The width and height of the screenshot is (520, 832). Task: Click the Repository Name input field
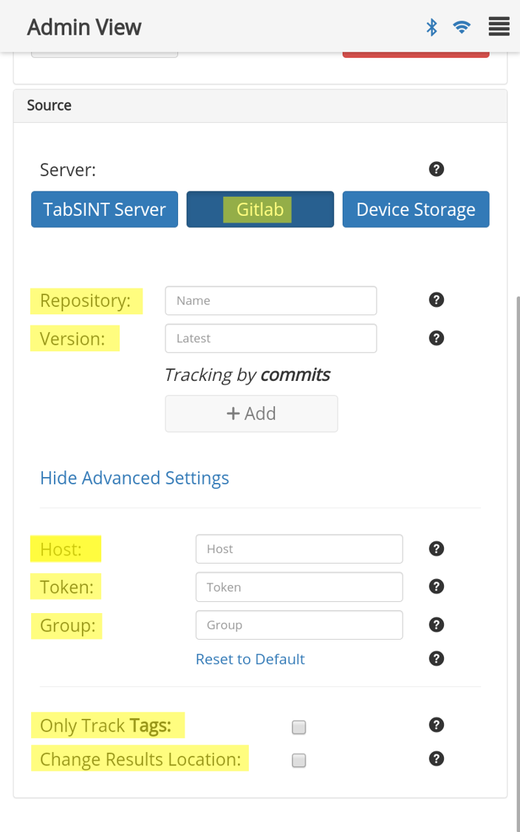(x=270, y=300)
